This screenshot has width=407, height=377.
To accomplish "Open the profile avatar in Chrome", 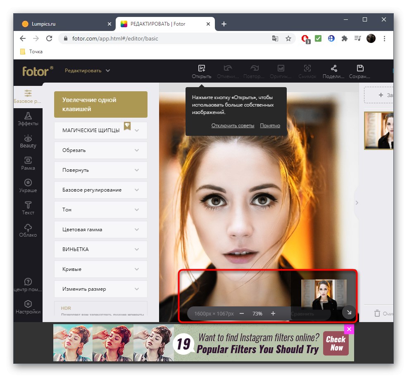I will click(x=371, y=39).
